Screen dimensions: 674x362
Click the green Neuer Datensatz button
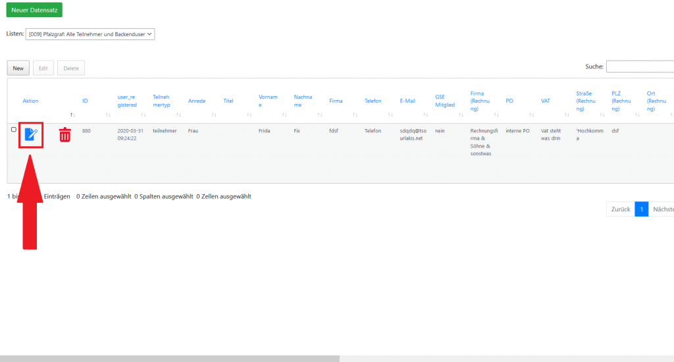[x=34, y=10]
